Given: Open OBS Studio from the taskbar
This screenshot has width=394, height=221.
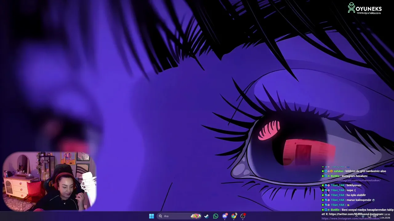Looking at the screenshot, I should click(x=243, y=216).
